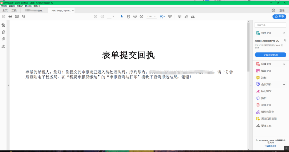Screen dimensions: 289x152
Task: Open Document Cloud 了解更多信息 link
Action: [x=270, y=146]
